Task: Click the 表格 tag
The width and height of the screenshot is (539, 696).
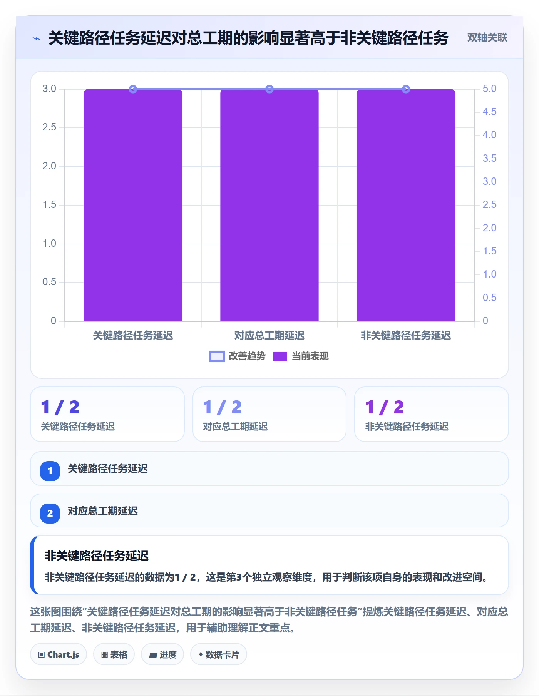Action: (114, 654)
